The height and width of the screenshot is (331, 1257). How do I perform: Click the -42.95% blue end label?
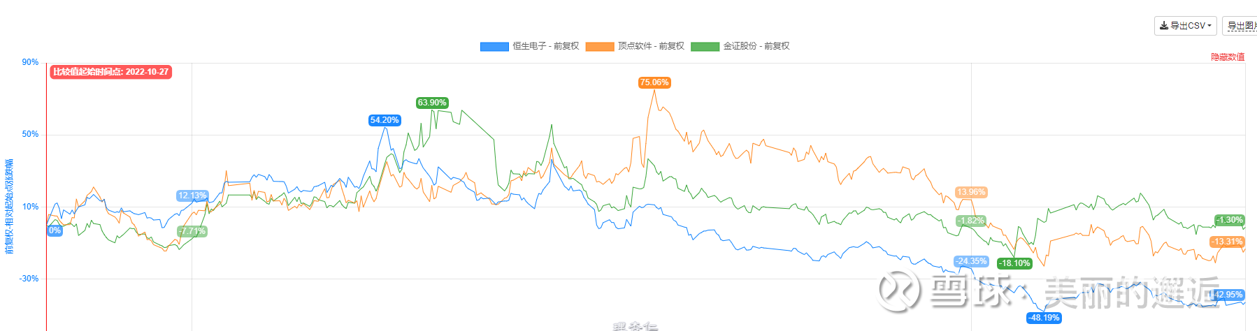coord(1227,295)
